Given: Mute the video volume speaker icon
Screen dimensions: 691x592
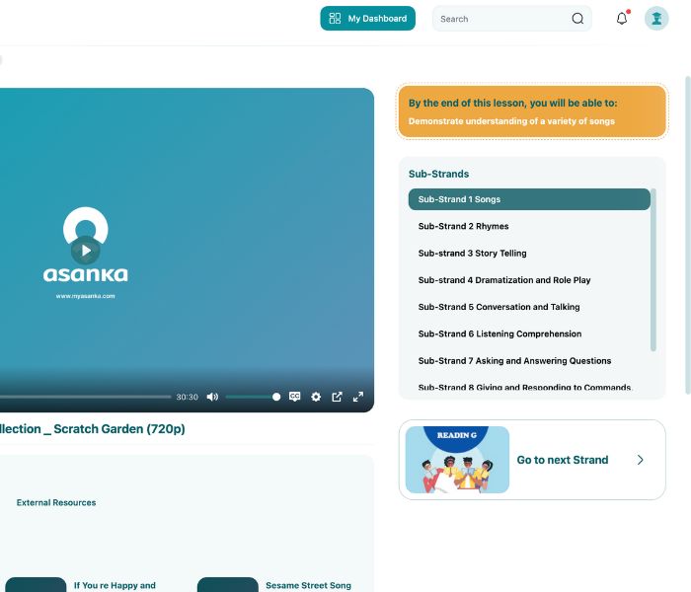Looking at the screenshot, I should coord(212,397).
